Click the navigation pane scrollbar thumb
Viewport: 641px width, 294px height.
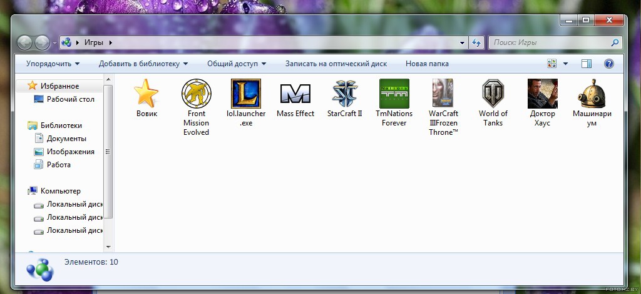coord(108,152)
